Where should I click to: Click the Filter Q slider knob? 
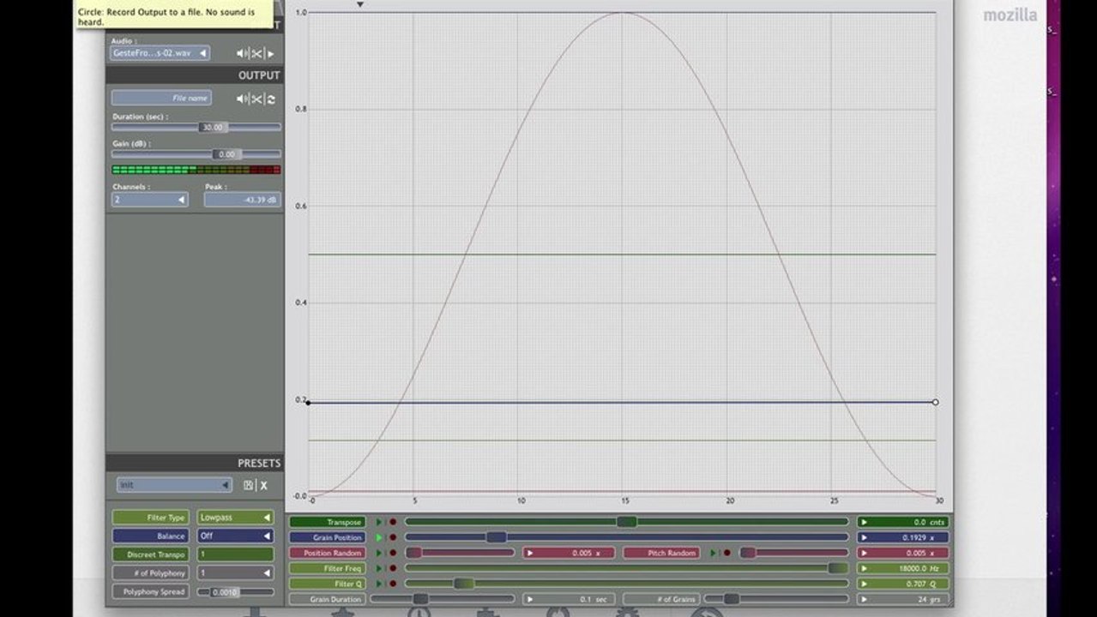(464, 584)
